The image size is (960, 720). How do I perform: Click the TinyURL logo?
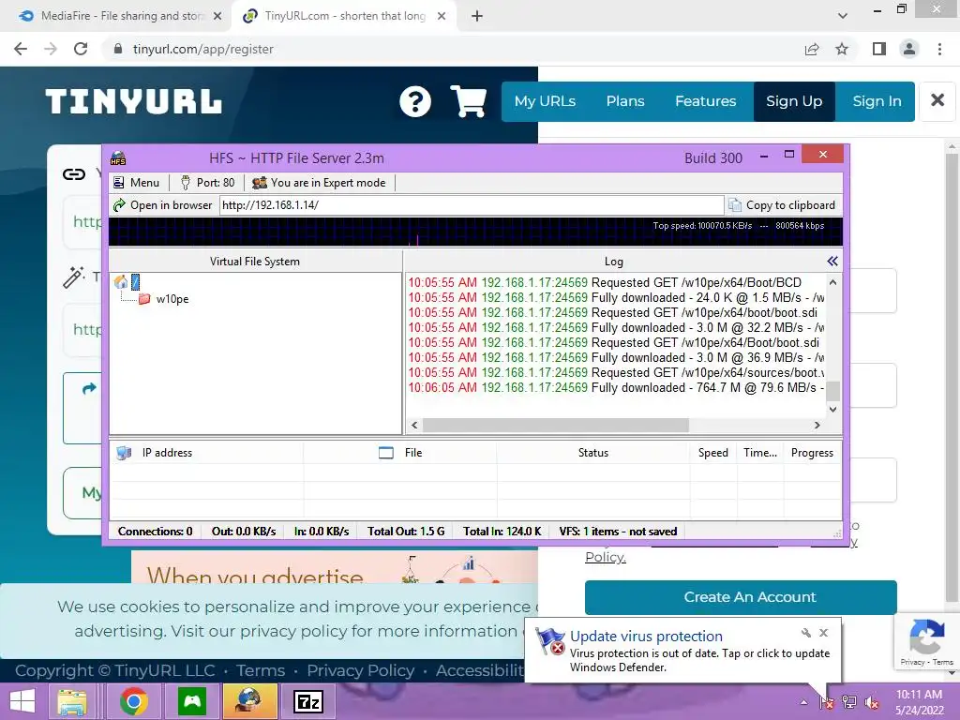[x=133, y=101]
